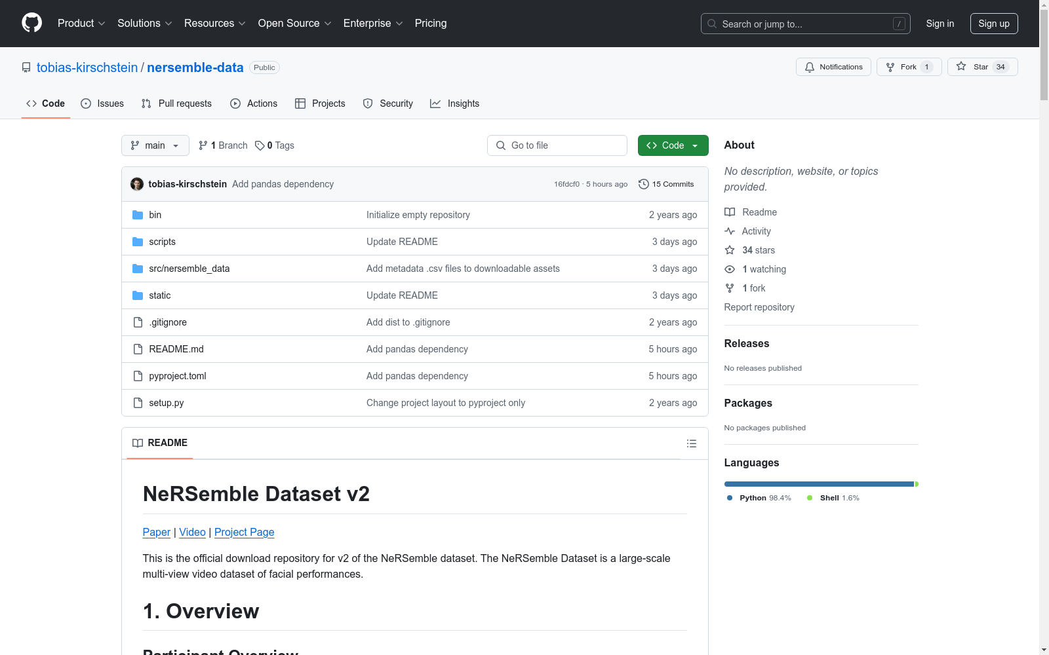Fork the repository using Fork button
1049x655 pixels.
[x=908, y=67]
